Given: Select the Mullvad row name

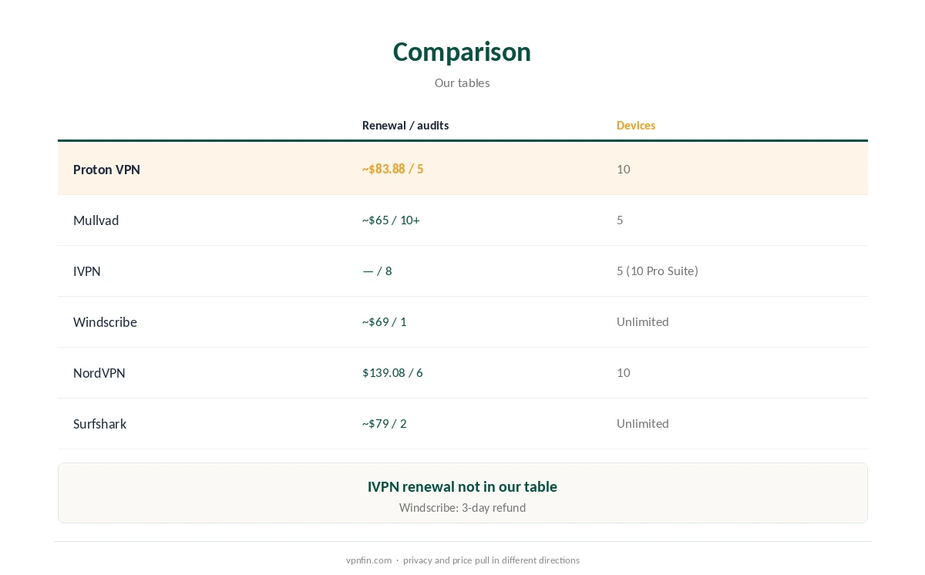Looking at the screenshot, I should [96, 220].
